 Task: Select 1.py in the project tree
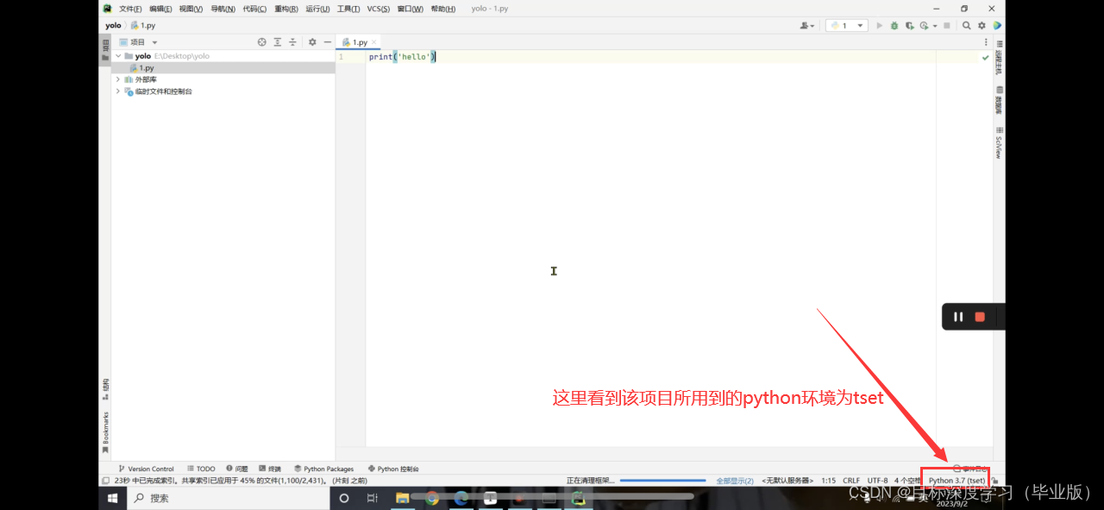pos(223,67)
